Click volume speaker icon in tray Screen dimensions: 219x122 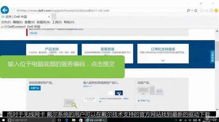pos(190,120)
